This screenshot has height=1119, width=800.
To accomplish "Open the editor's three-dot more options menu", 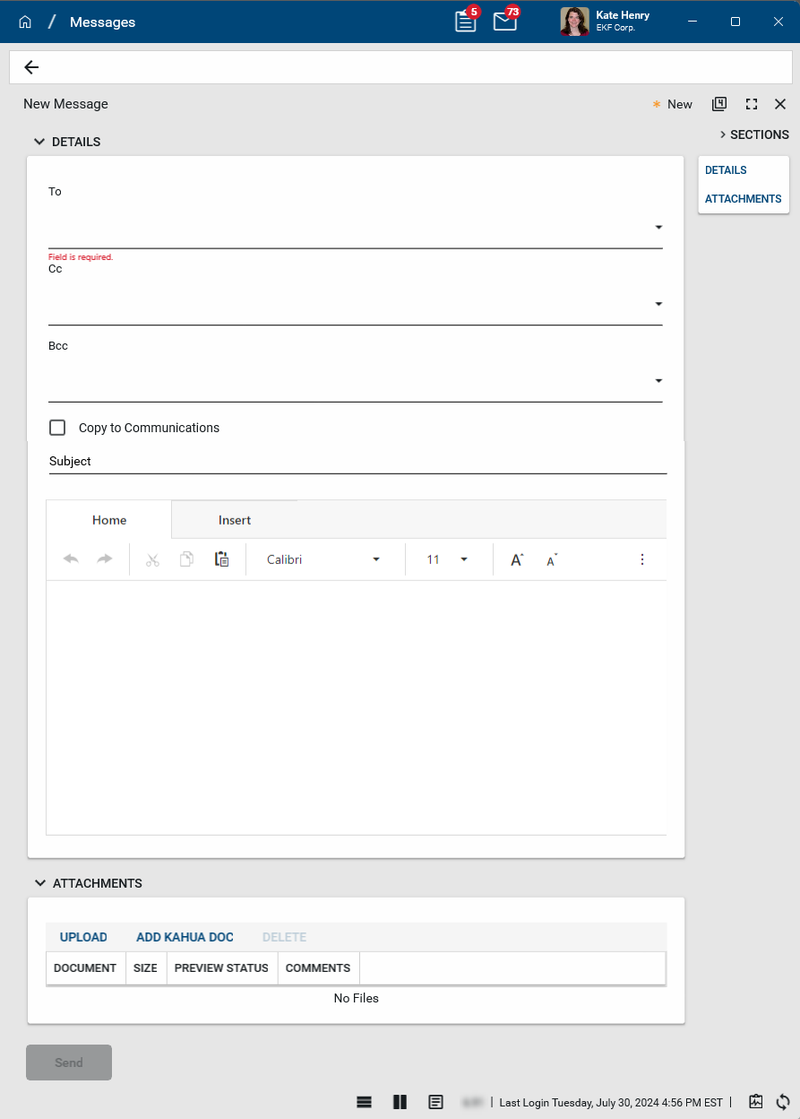I will click(641, 559).
